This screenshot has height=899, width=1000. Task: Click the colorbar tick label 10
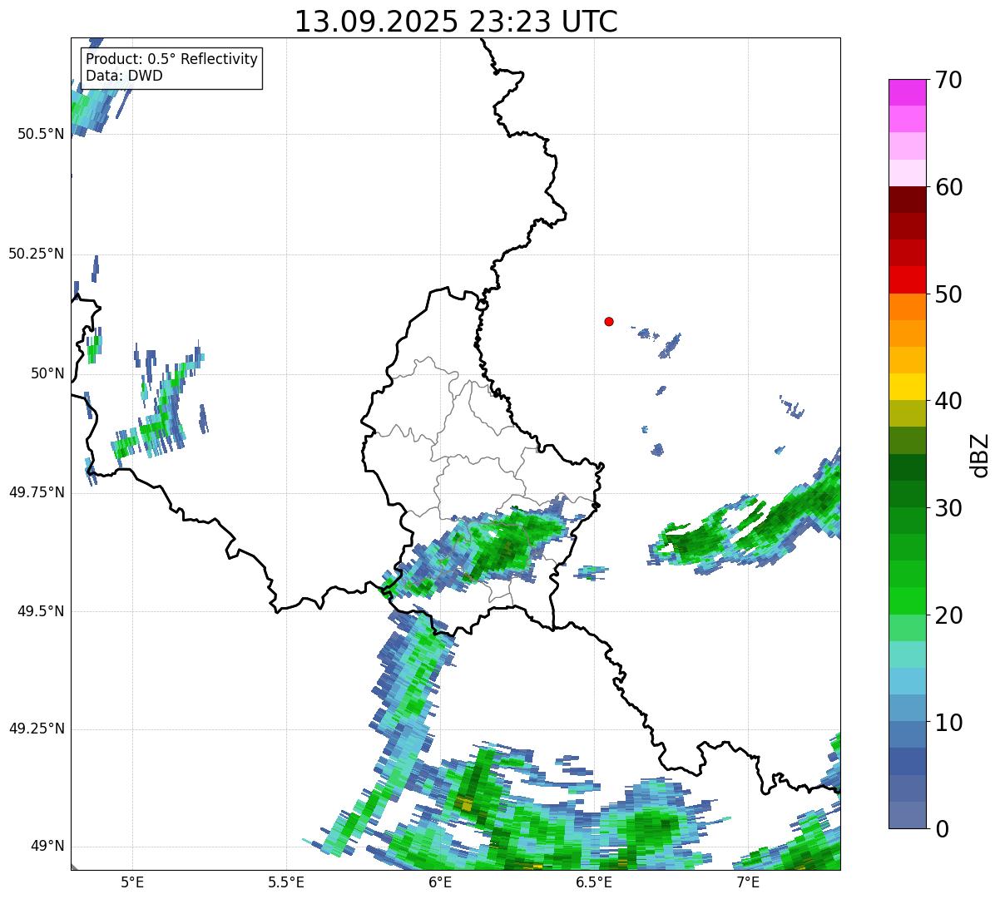(x=948, y=722)
